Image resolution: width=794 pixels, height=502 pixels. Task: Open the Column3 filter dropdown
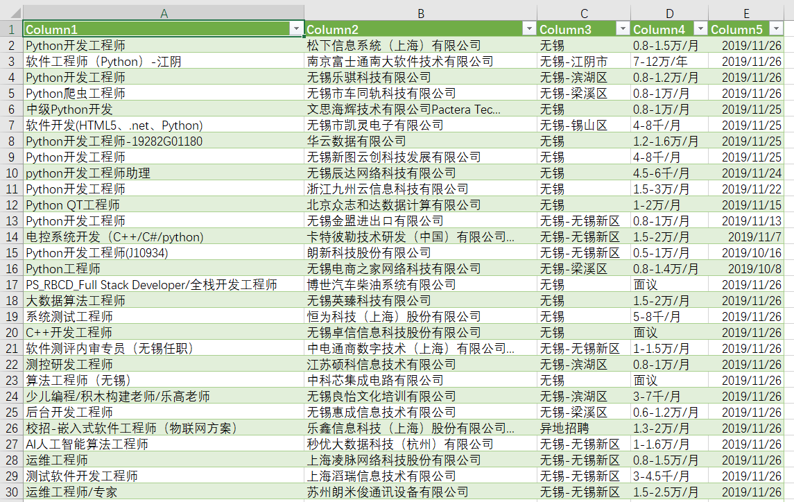(x=622, y=28)
